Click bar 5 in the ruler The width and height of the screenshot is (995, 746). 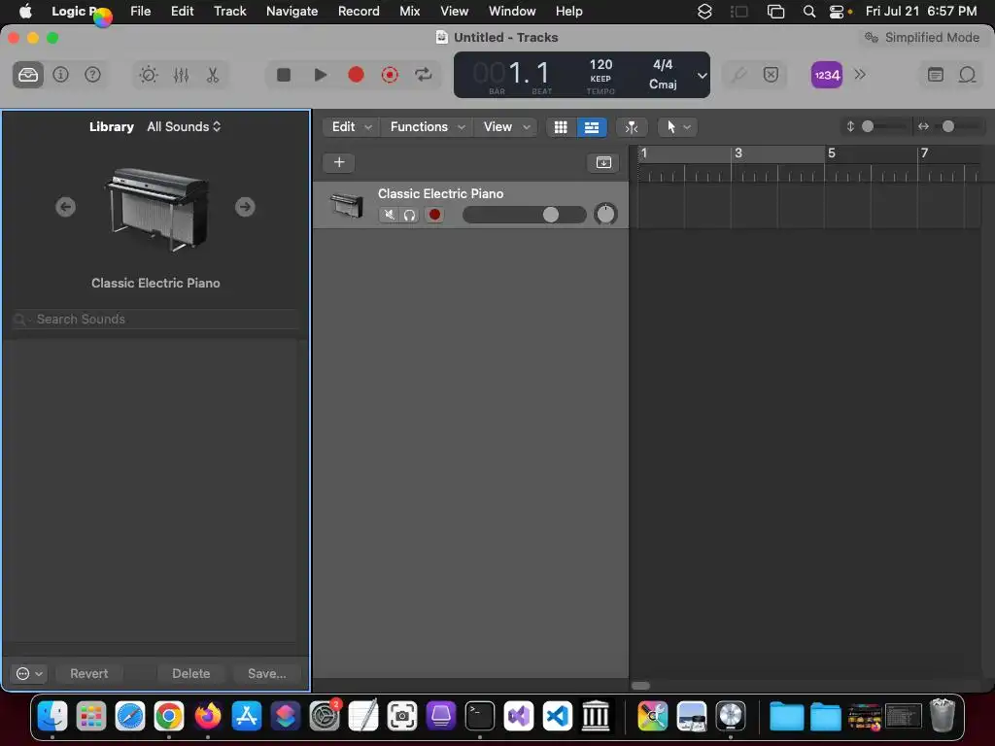pyautogui.click(x=832, y=153)
